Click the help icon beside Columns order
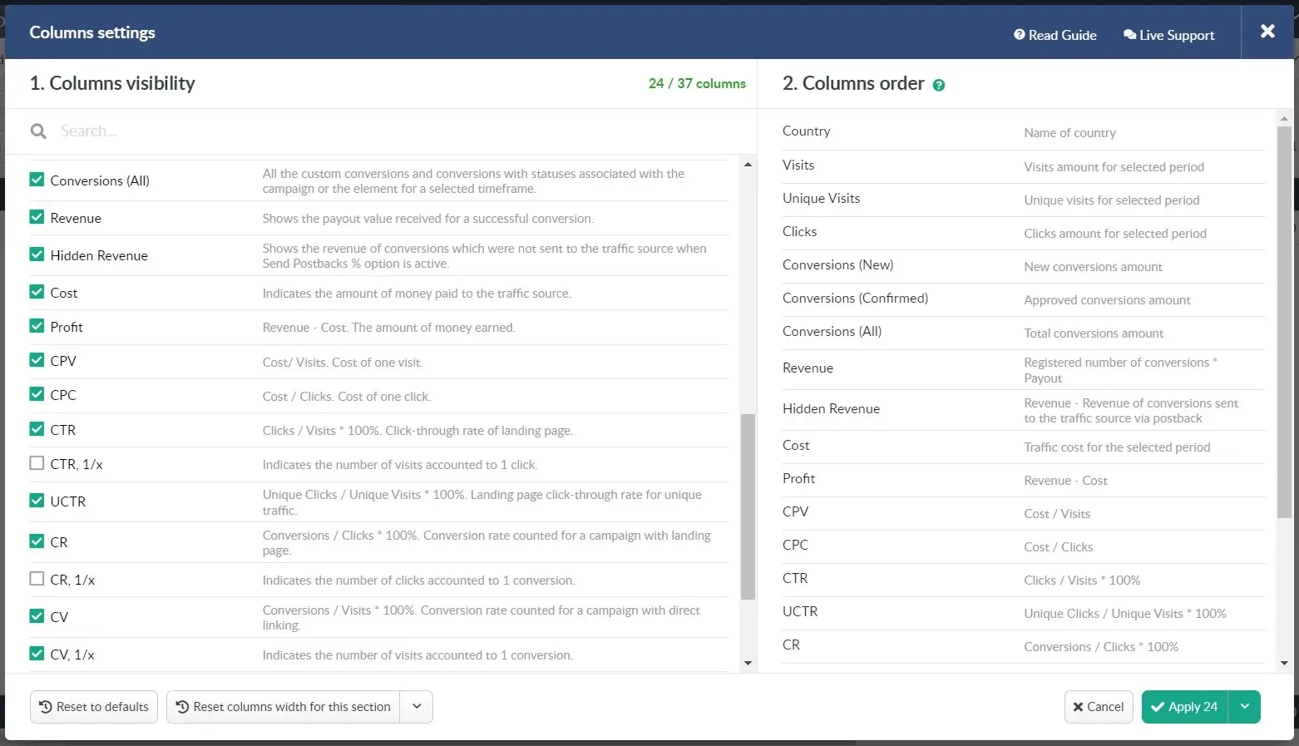The width and height of the screenshot is (1299, 746). pos(938,85)
